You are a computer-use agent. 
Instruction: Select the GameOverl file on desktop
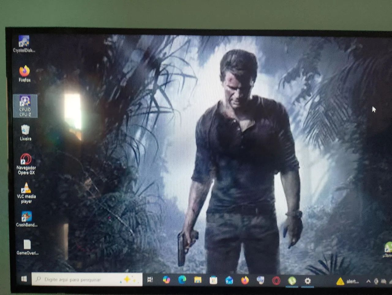click(x=27, y=247)
